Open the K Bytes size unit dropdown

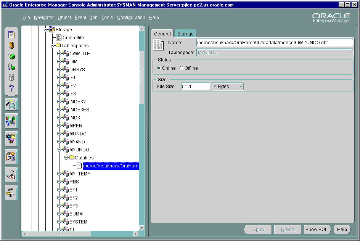click(x=228, y=87)
